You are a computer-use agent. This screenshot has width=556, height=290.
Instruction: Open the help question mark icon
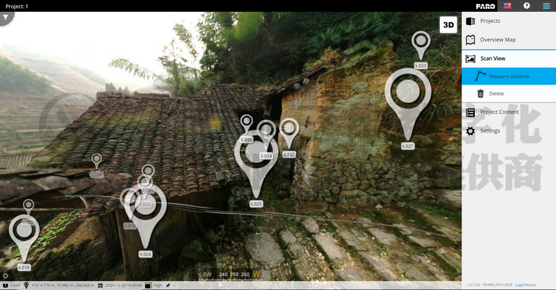point(527,6)
